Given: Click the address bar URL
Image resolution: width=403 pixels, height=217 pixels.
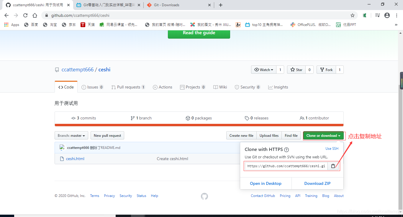Looking at the screenshot, I should click(80, 15).
